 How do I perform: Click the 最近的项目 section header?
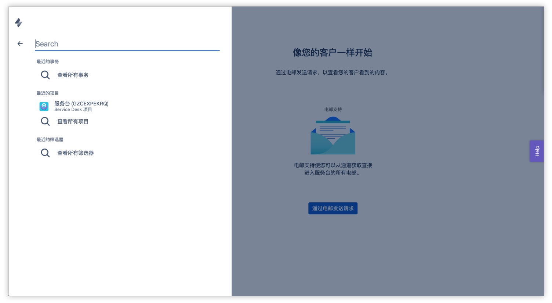[x=48, y=93]
